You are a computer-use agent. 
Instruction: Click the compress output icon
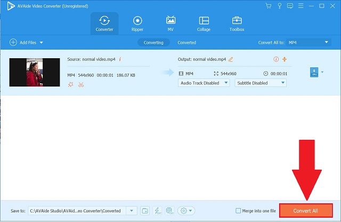(x=285, y=59)
